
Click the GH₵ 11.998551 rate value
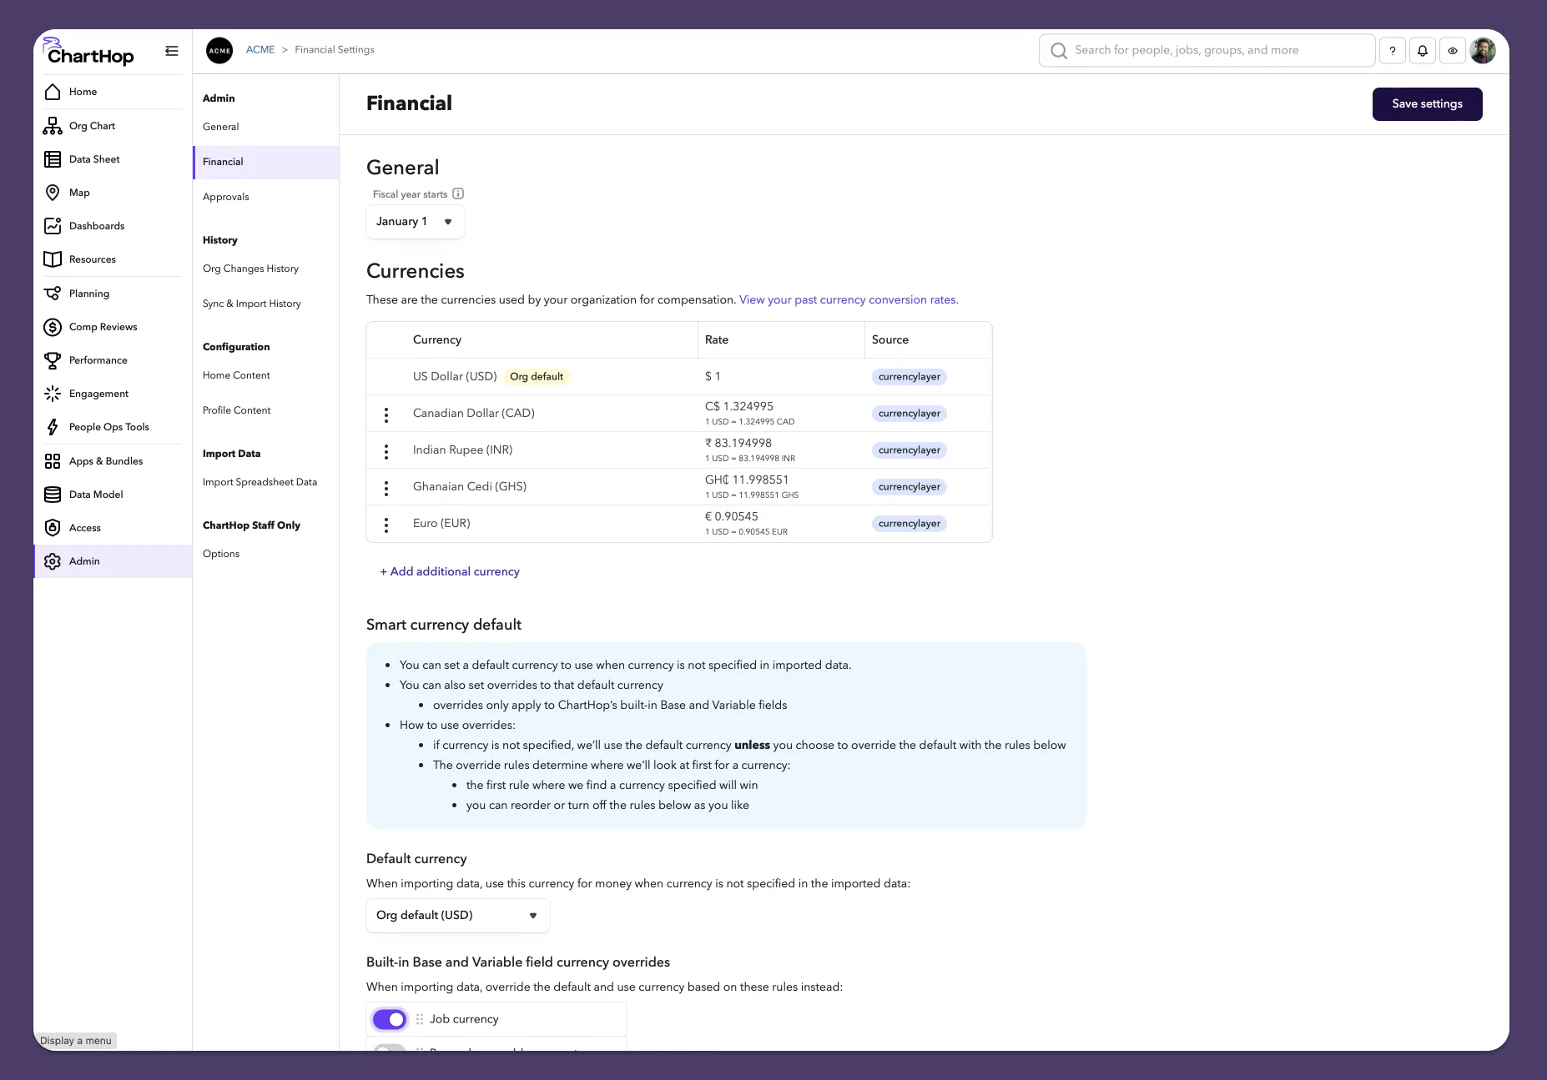(746, 480)
